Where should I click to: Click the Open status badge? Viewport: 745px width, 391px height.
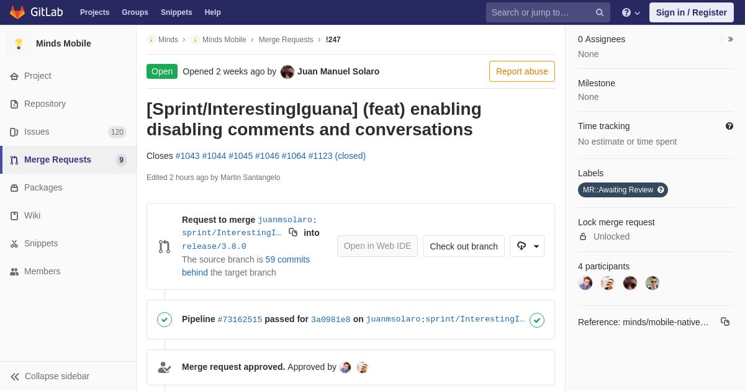tap(162, 71)
